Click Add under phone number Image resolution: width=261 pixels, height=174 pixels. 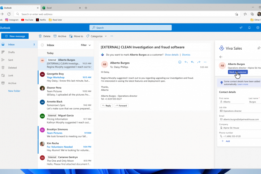coord(226,141)
